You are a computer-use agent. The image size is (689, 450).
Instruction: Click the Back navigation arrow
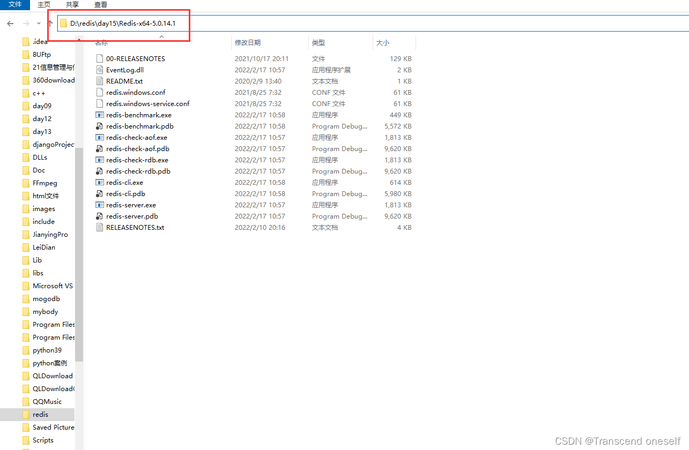[x=10, y=24]
